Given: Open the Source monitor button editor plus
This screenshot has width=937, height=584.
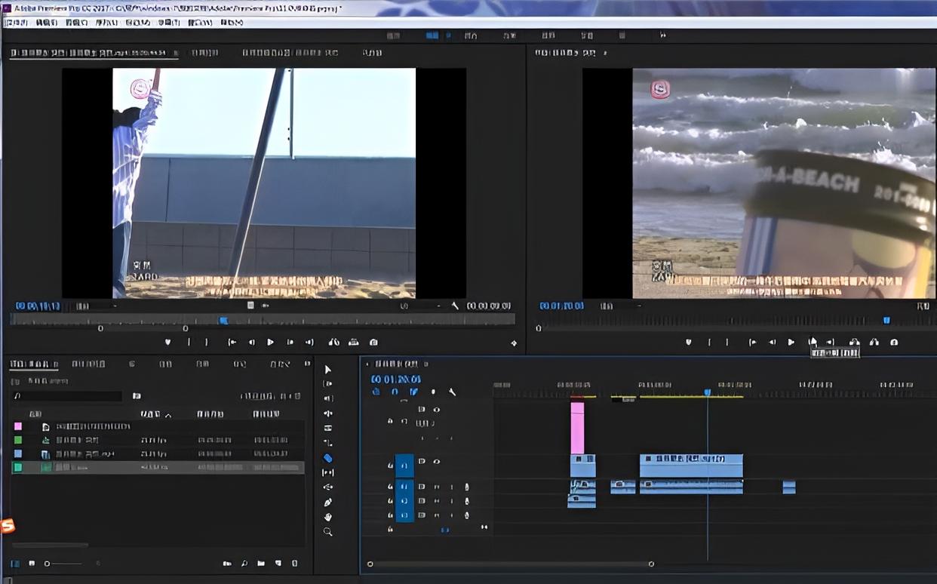Looking at the screenshot, I should (514, 343).
